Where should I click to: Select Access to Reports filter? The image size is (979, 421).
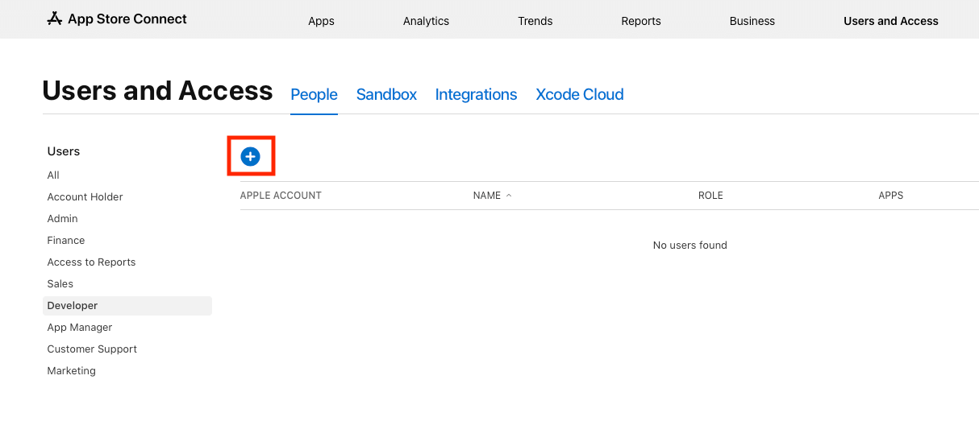91,262
